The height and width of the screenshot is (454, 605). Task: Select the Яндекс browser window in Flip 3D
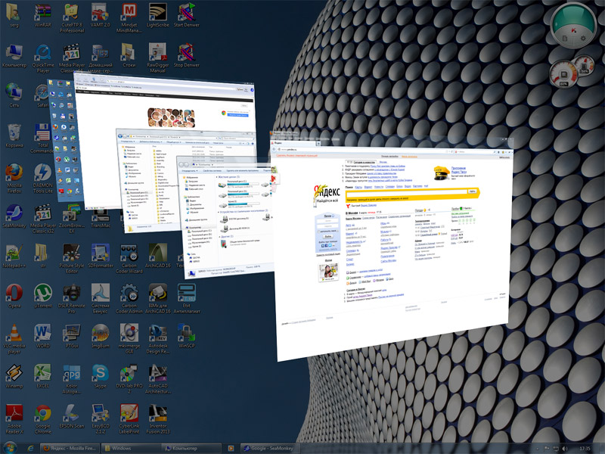click(392, 247)
